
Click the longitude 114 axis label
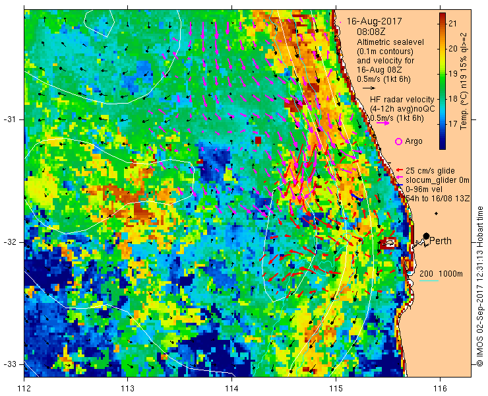pyautogui.click(x=232, y=389)
